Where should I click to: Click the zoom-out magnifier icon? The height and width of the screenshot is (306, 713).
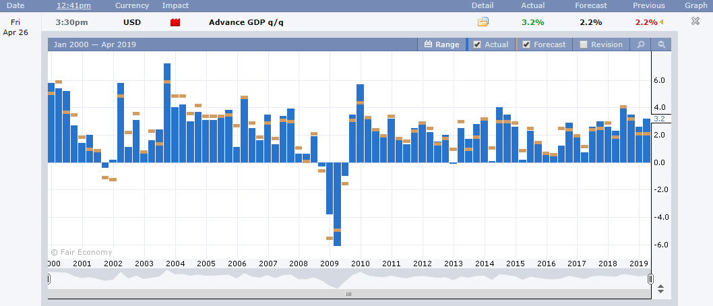point(662,44)
